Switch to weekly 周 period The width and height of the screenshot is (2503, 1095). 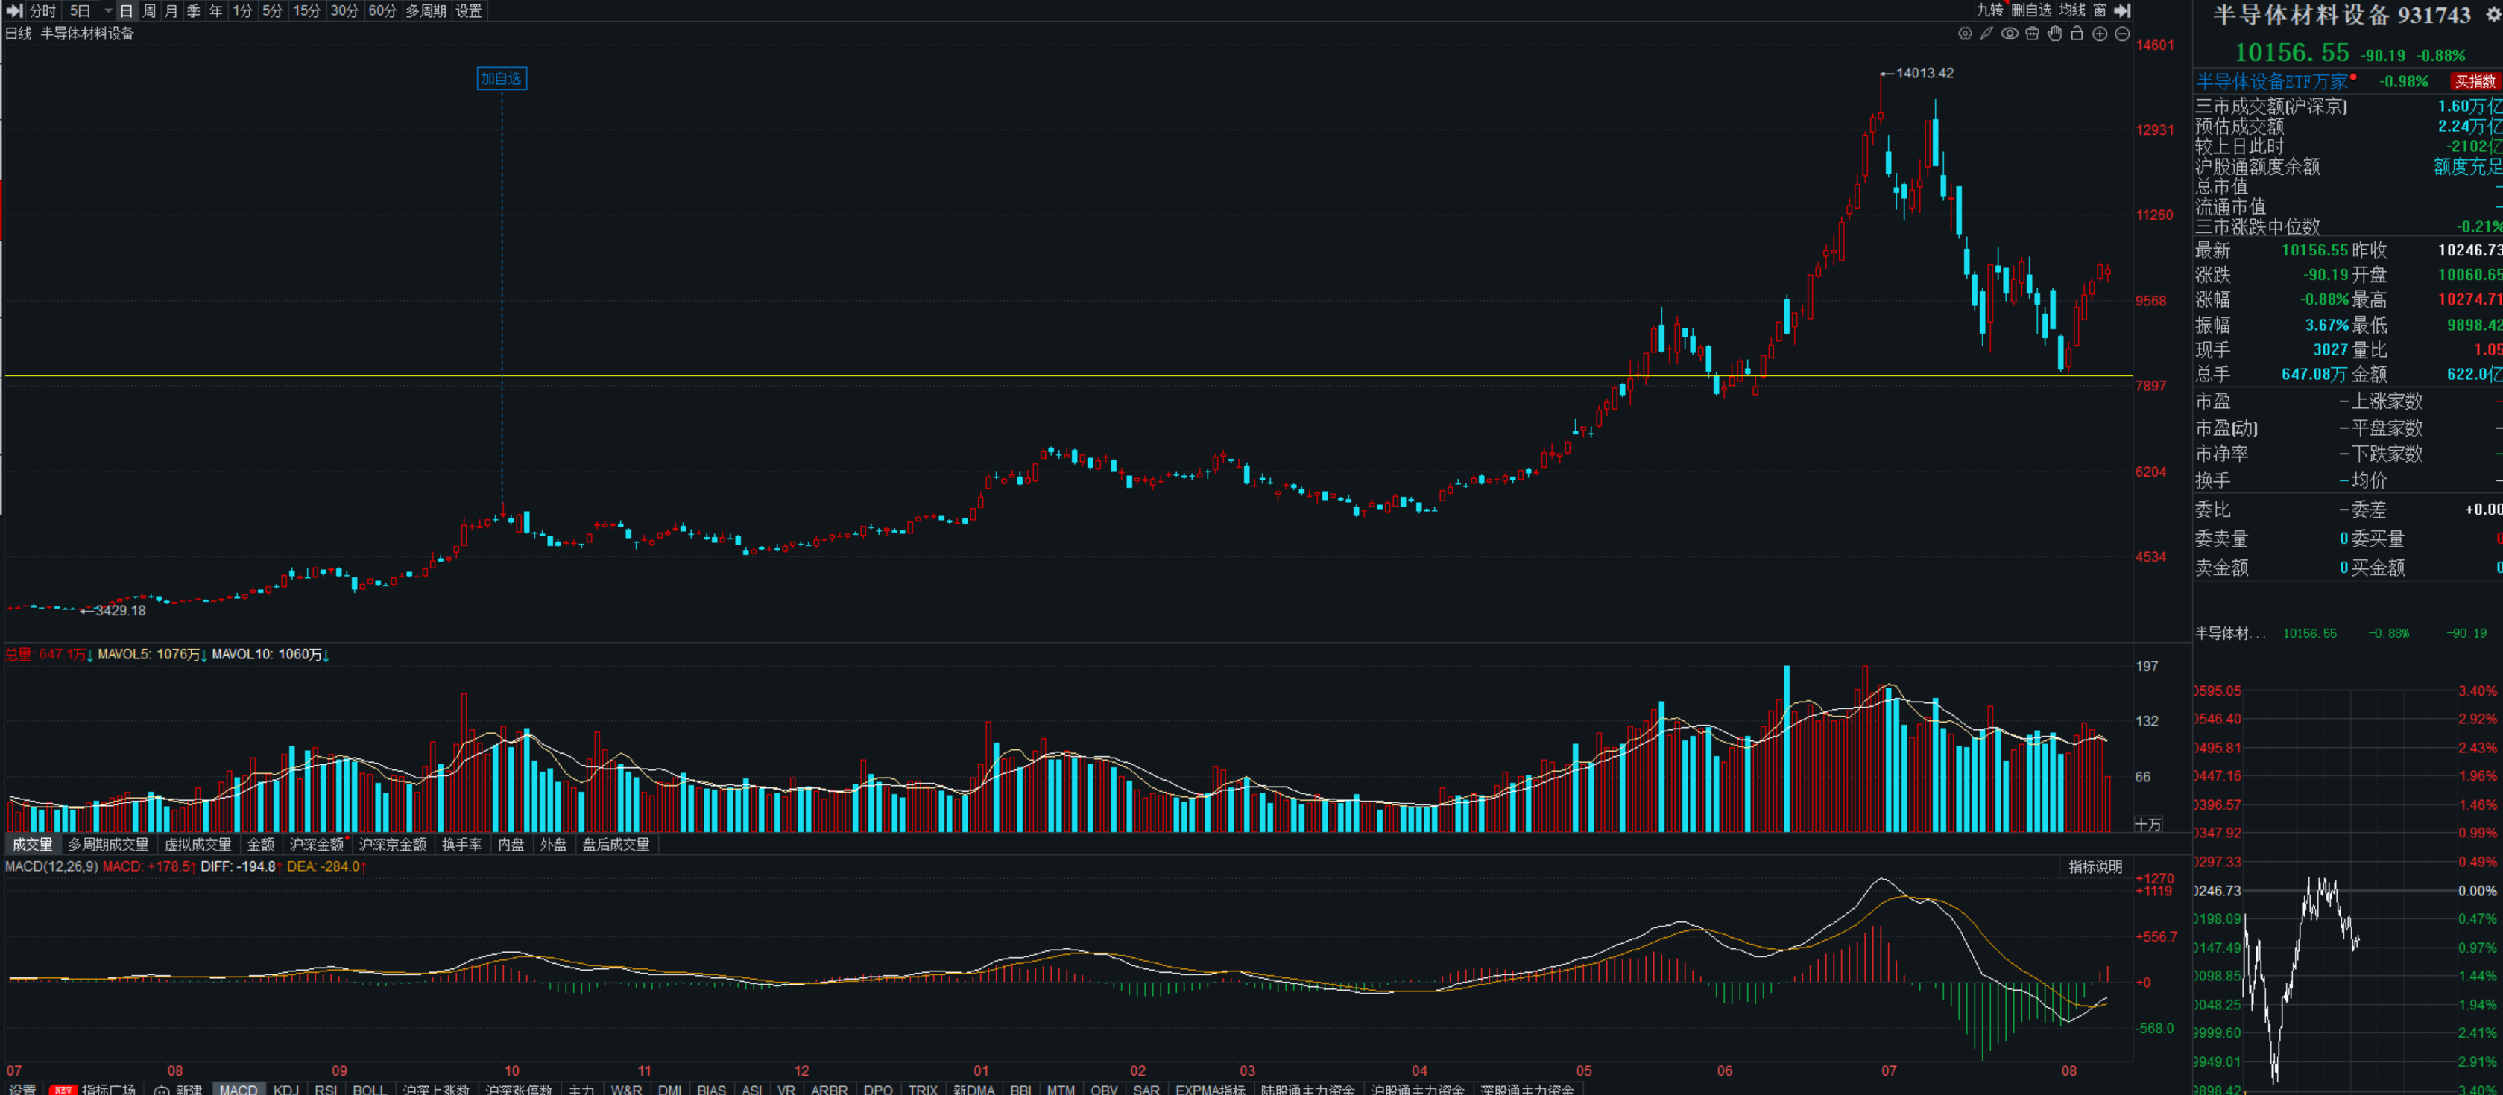148,10
